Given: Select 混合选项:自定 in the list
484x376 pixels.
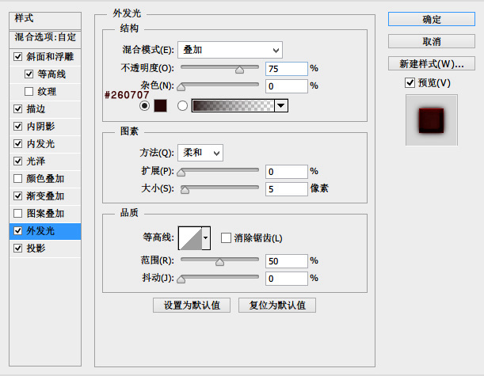Looking at the screenshot, I should coord(45,39).
